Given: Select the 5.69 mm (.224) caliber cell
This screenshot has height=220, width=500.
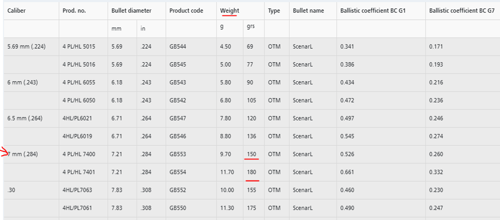Looking at the screenshot, I should click(x=26, y=47).
